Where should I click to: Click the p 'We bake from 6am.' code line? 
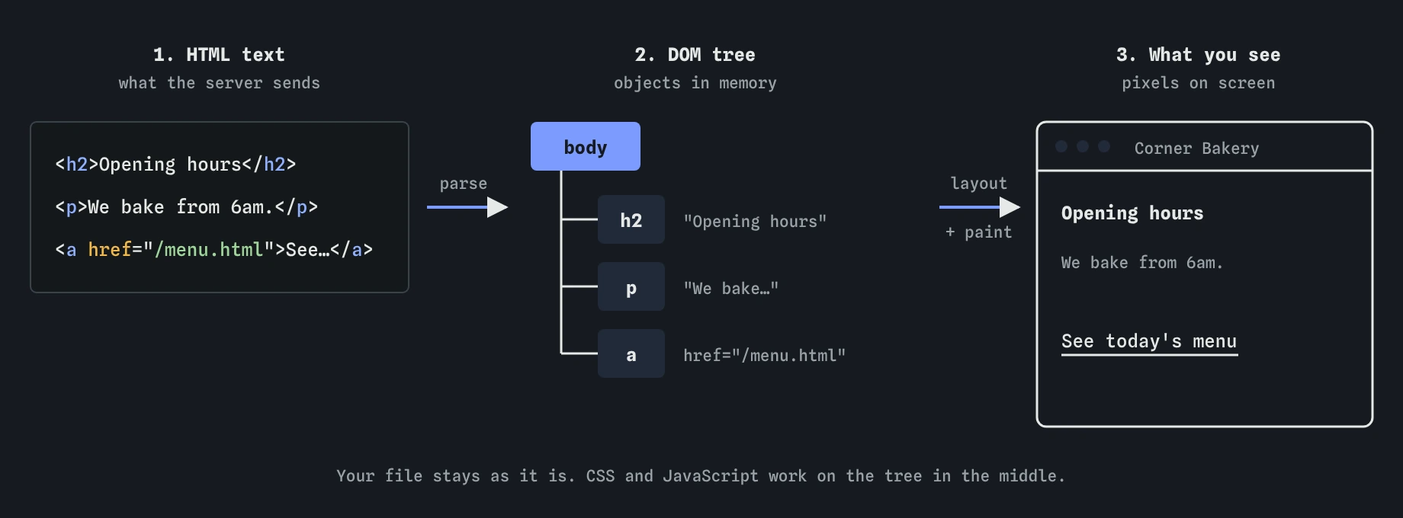click(x=186, y=207)
